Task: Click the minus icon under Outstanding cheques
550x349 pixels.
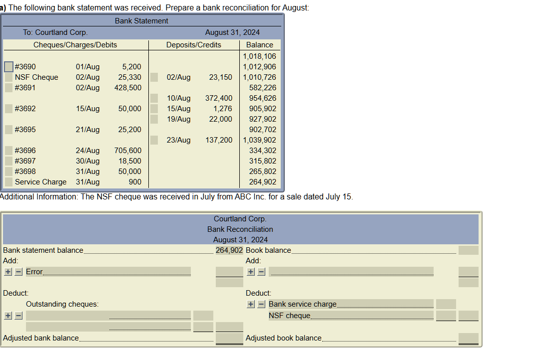Action: click(17, 316)
